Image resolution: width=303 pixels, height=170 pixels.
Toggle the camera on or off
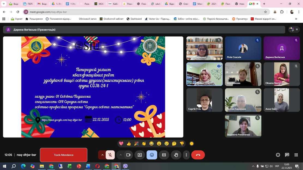pos(128,155)
